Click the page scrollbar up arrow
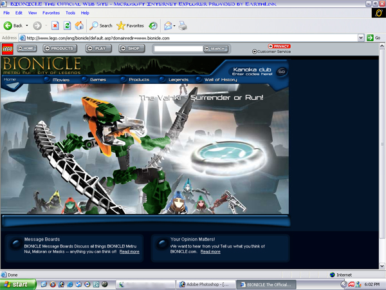The height and width of the screenshot is (290, 386). (x=381, y=46)
